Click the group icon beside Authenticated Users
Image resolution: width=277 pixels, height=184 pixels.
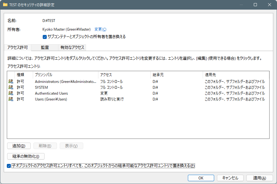point(11,93)
